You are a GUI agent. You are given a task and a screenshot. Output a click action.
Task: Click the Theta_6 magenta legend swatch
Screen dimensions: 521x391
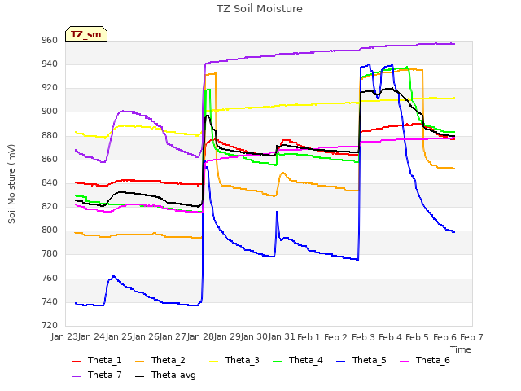coord(404,361)
